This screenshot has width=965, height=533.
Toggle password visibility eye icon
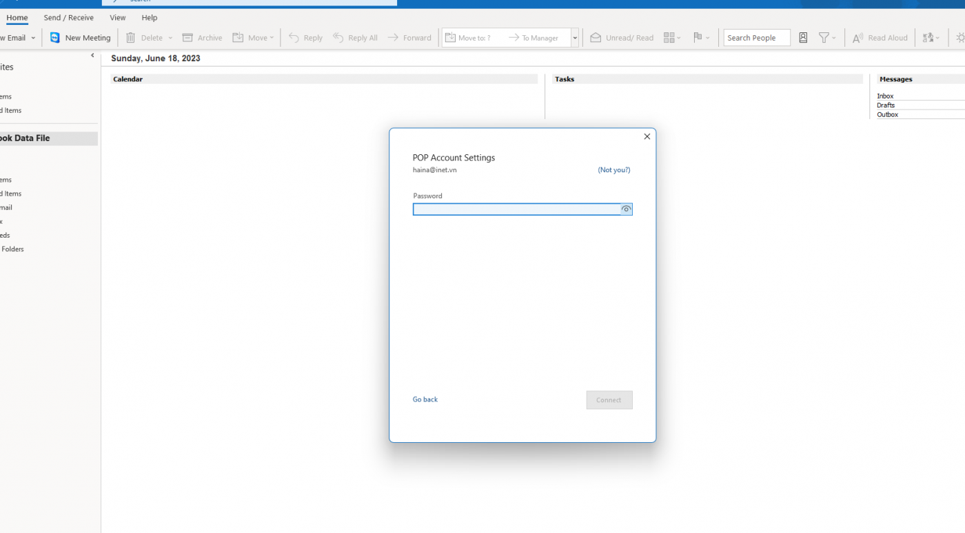(x=626, y=209)
